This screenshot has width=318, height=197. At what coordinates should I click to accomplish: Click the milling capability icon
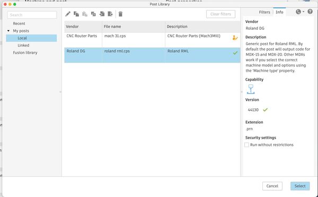coord(251,89)
